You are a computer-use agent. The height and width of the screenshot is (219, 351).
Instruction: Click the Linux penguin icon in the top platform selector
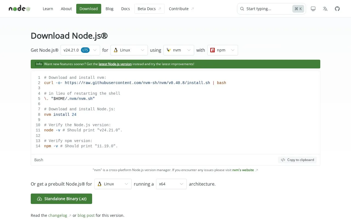[x=116, y=50]
